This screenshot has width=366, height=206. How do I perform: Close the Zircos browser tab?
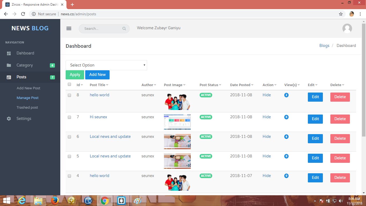[62, 5]
